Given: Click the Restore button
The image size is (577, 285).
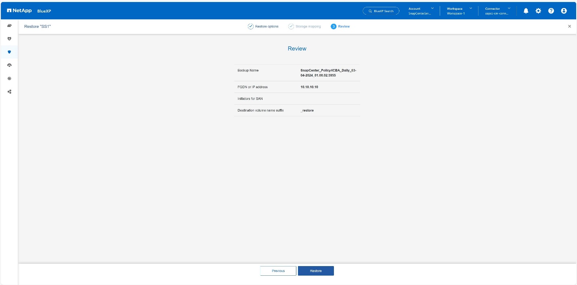Looking at the screenshot, I should [316, 271].
